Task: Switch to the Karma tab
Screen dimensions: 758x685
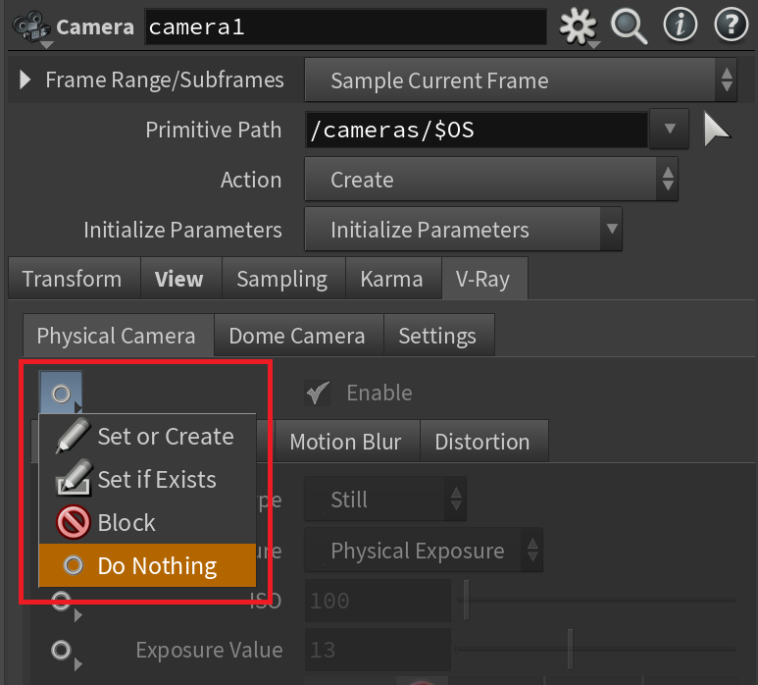Action: pyautogui.click(x=391, y=279)
